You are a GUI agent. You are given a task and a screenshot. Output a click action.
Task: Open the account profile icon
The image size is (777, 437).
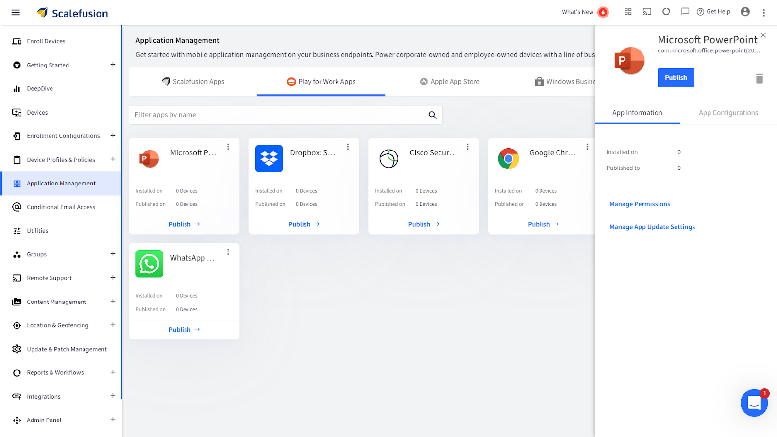(x=745, y=11)
